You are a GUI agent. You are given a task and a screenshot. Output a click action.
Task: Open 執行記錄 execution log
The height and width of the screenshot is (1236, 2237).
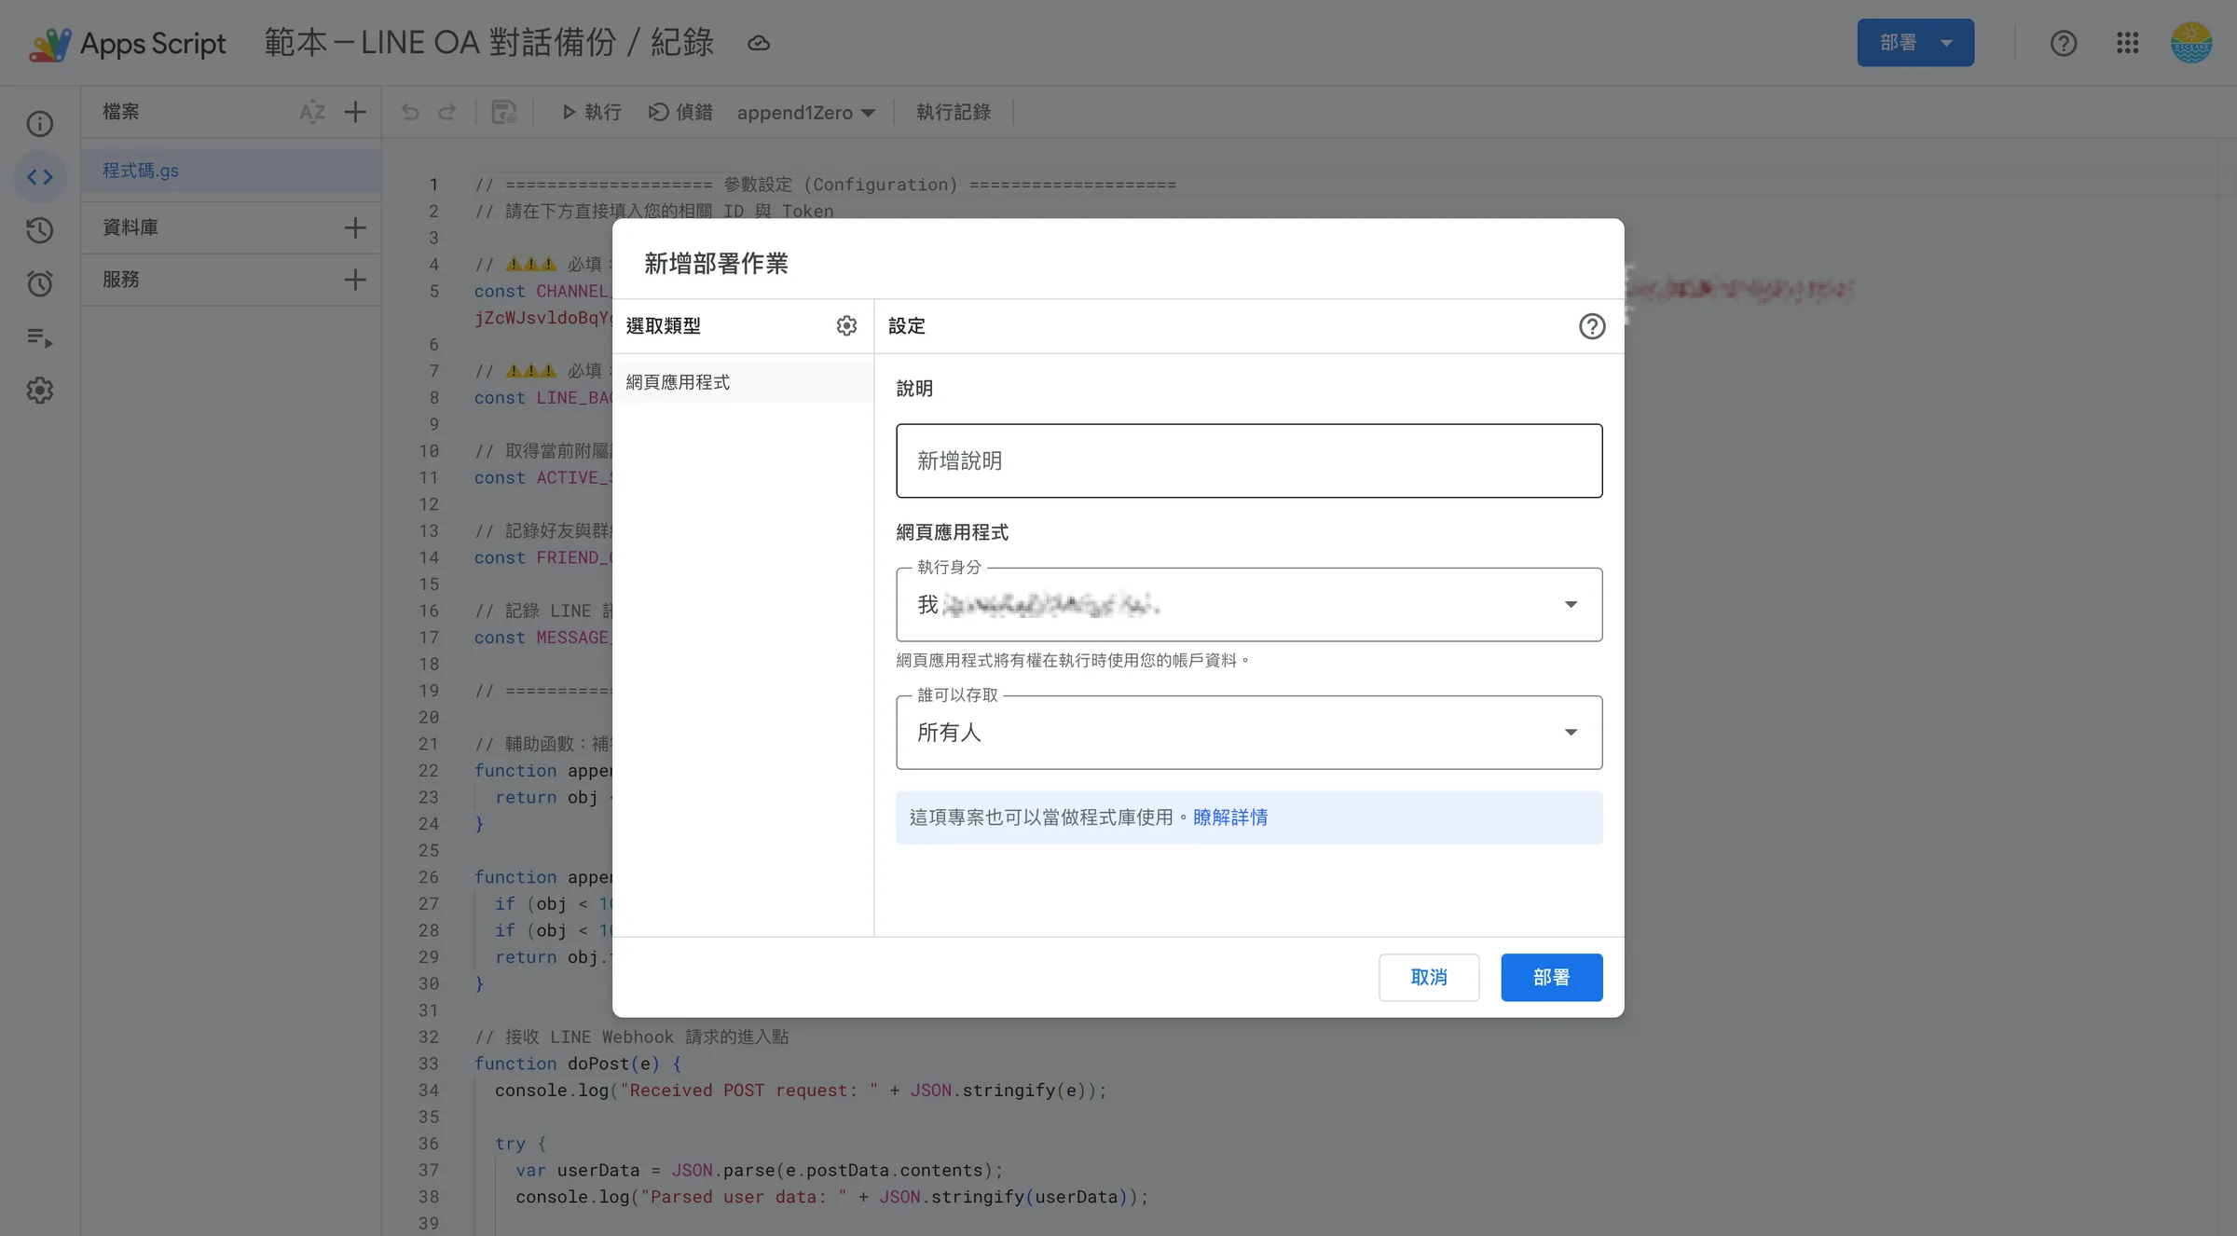954,112
